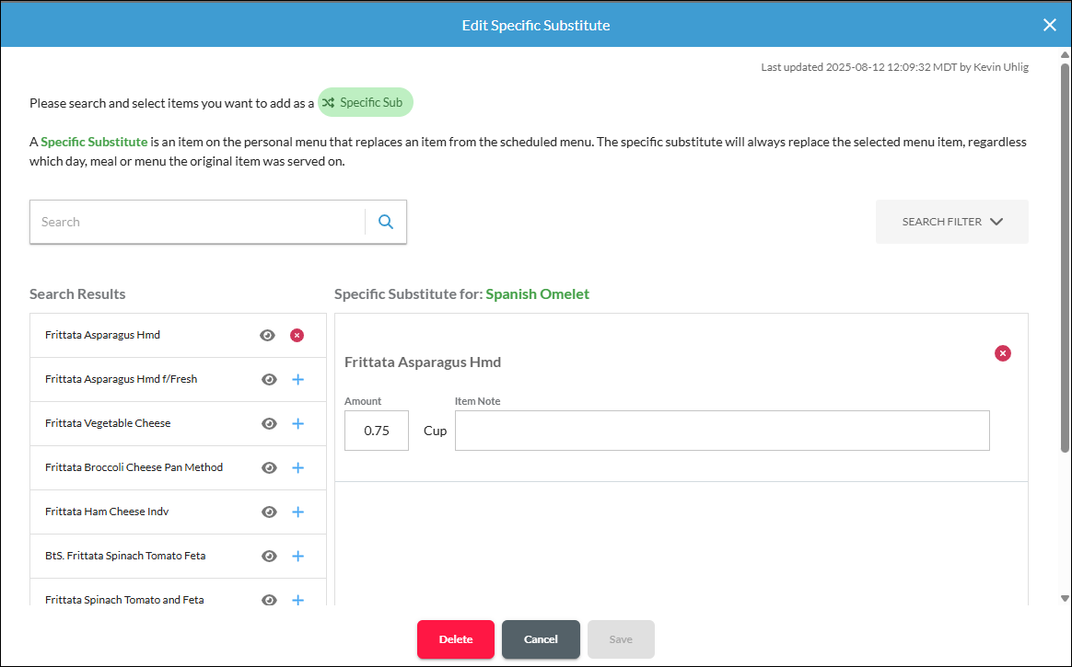Click the scroll up arrow of dialog
Screen dimensions: 1072x667
1065,54
